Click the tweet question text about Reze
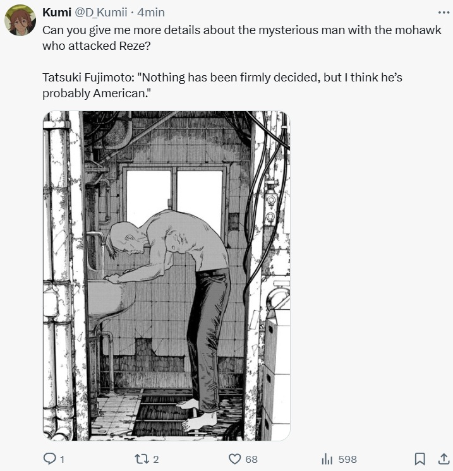Screen dimensions: 453x471 tap(242, 38)
